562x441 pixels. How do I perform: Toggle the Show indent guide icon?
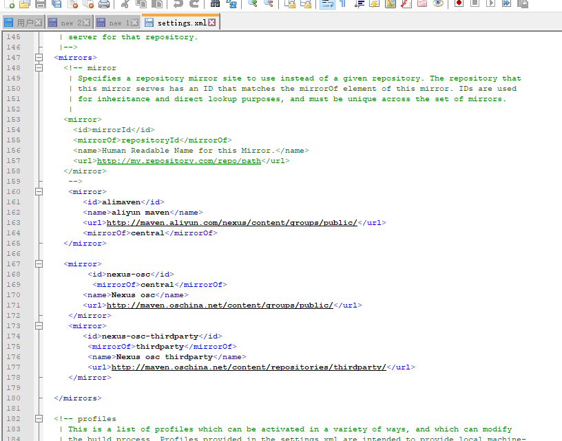coord(359,3)
